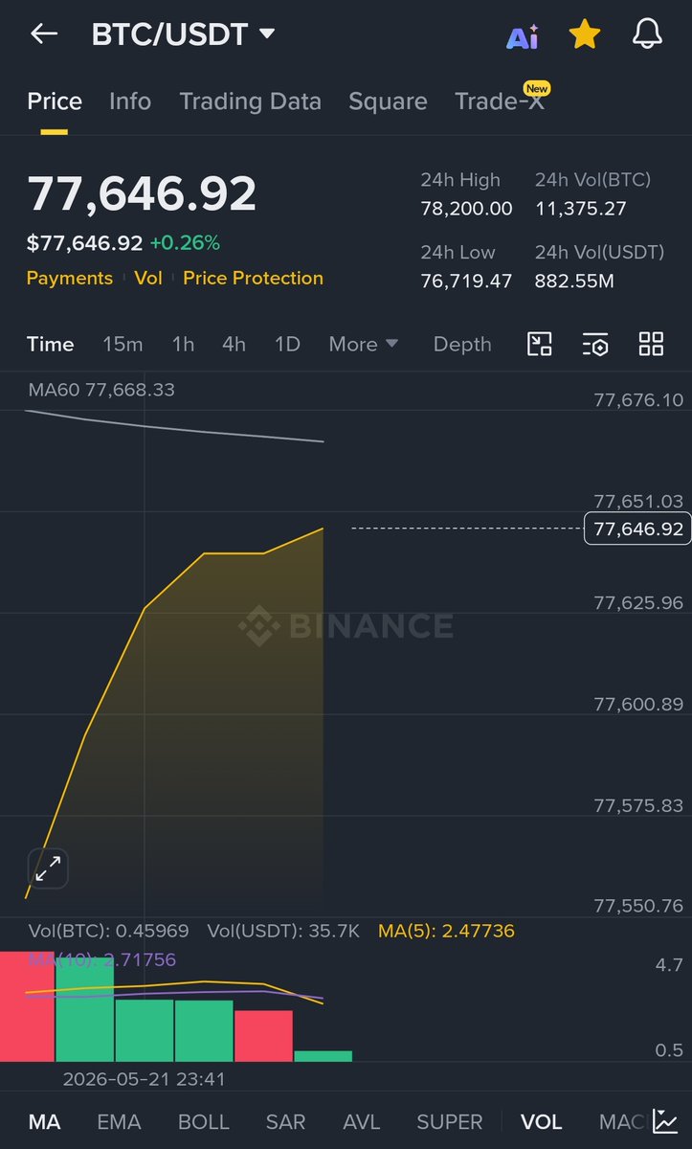Tap the 2026-05-21 23:41 time label
Screen dimensions: 692x1149
(x=144, y=1079)
